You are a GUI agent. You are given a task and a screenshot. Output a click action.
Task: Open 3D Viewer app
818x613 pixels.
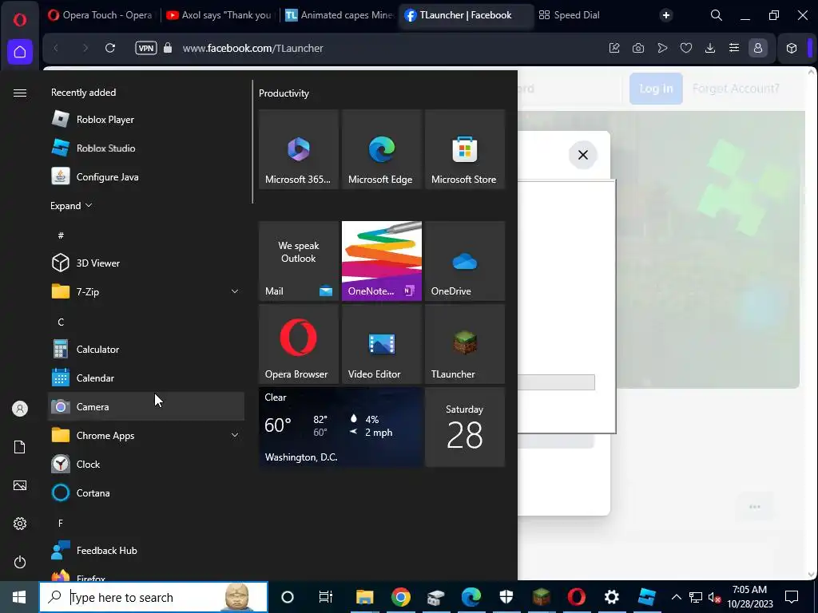coord(145,263)
